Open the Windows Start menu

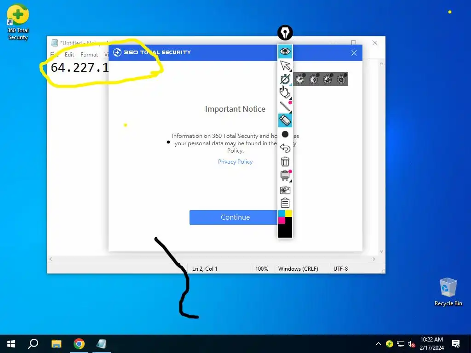(11, 344)
